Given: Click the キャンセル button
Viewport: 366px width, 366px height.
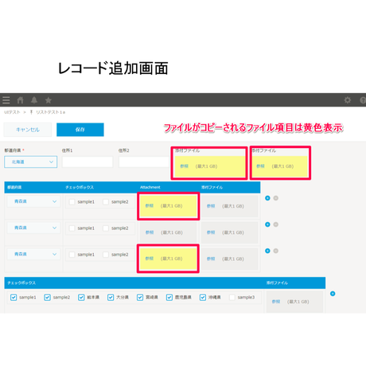Looking at the screenshot, I should coord(28,130).
